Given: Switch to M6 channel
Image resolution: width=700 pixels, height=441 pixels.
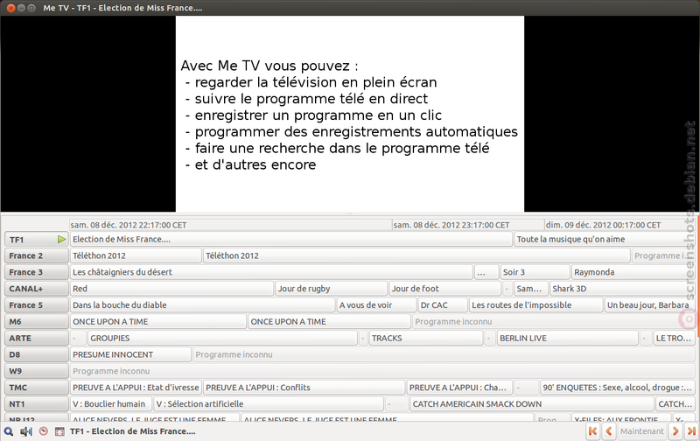Looking at the screenshot, I should click(36, 322).
